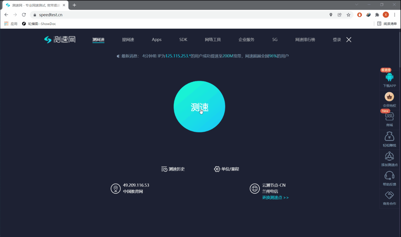Open the 测网速 nav tab
Image resolution: width=401 pixels, height=237 pixels.
tap(98, 39)
